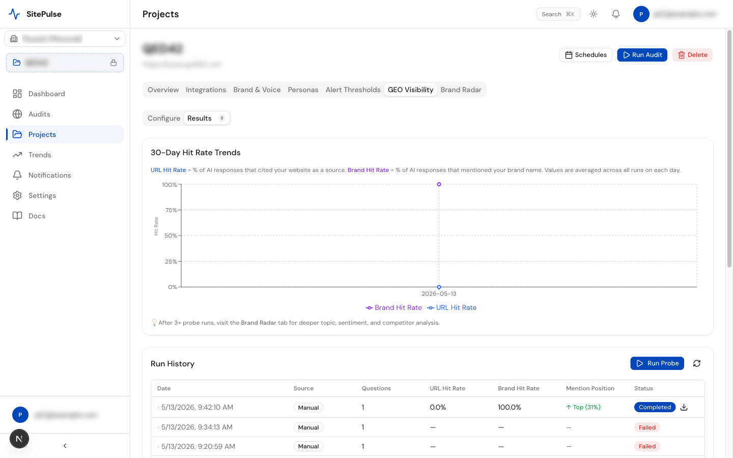Click the Run Probe button
Image resolution: width=733 pixels, height=458 pixels.
(657, 363)
